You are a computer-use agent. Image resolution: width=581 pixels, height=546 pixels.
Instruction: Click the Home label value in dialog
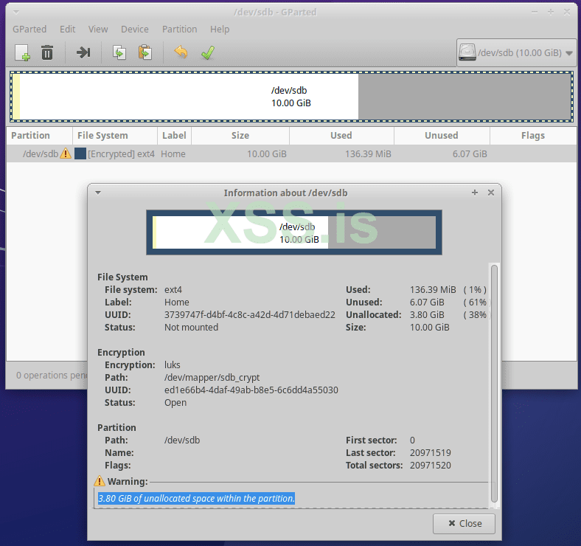[x=177, y=303]
